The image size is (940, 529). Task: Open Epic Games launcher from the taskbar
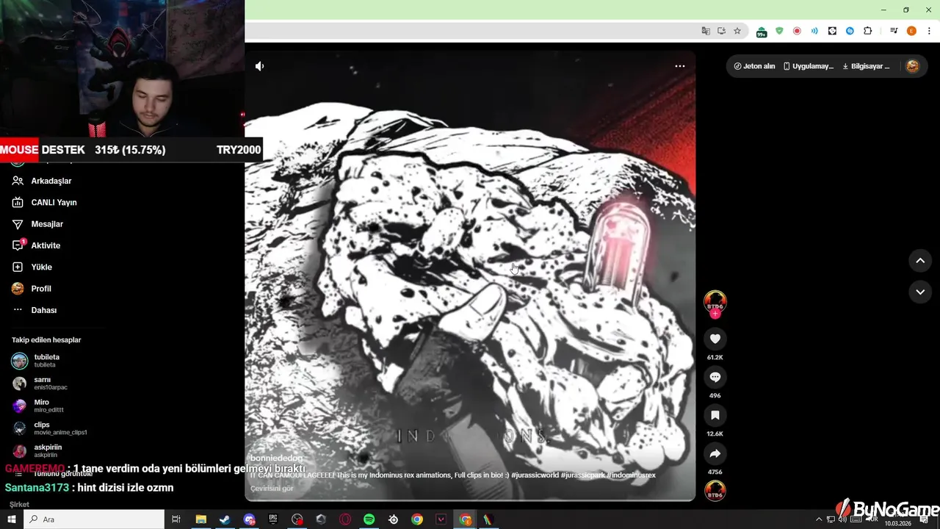click(x=272, y=519)
